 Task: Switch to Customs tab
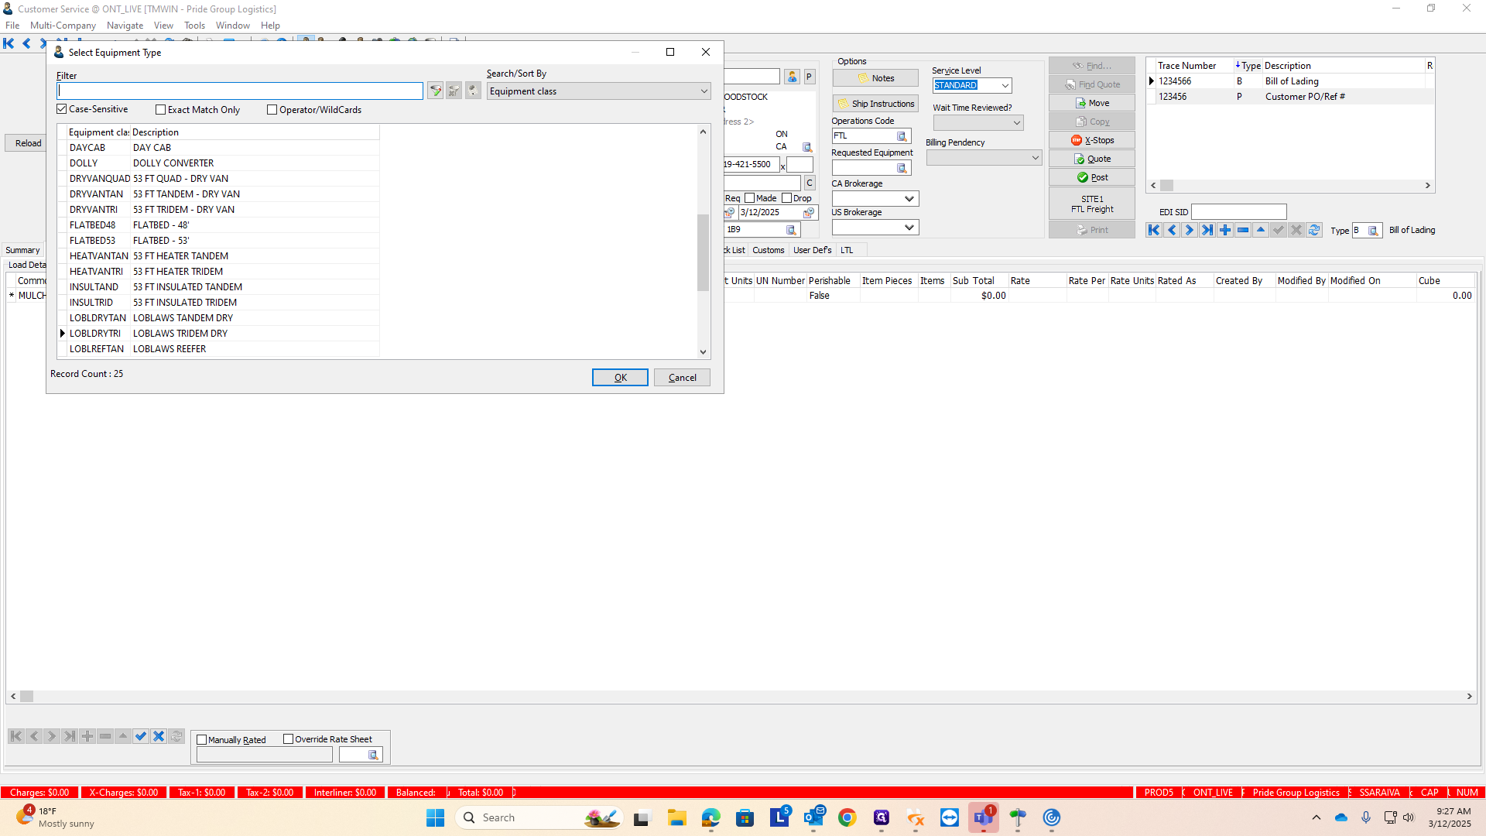tap(768, 250)
